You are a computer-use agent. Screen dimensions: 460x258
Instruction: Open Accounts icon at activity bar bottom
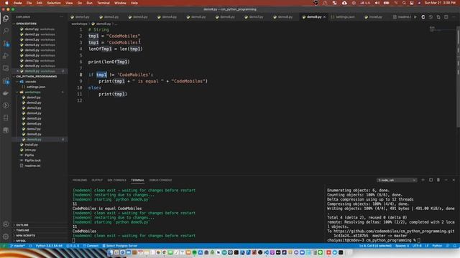(x=6, y=224)
